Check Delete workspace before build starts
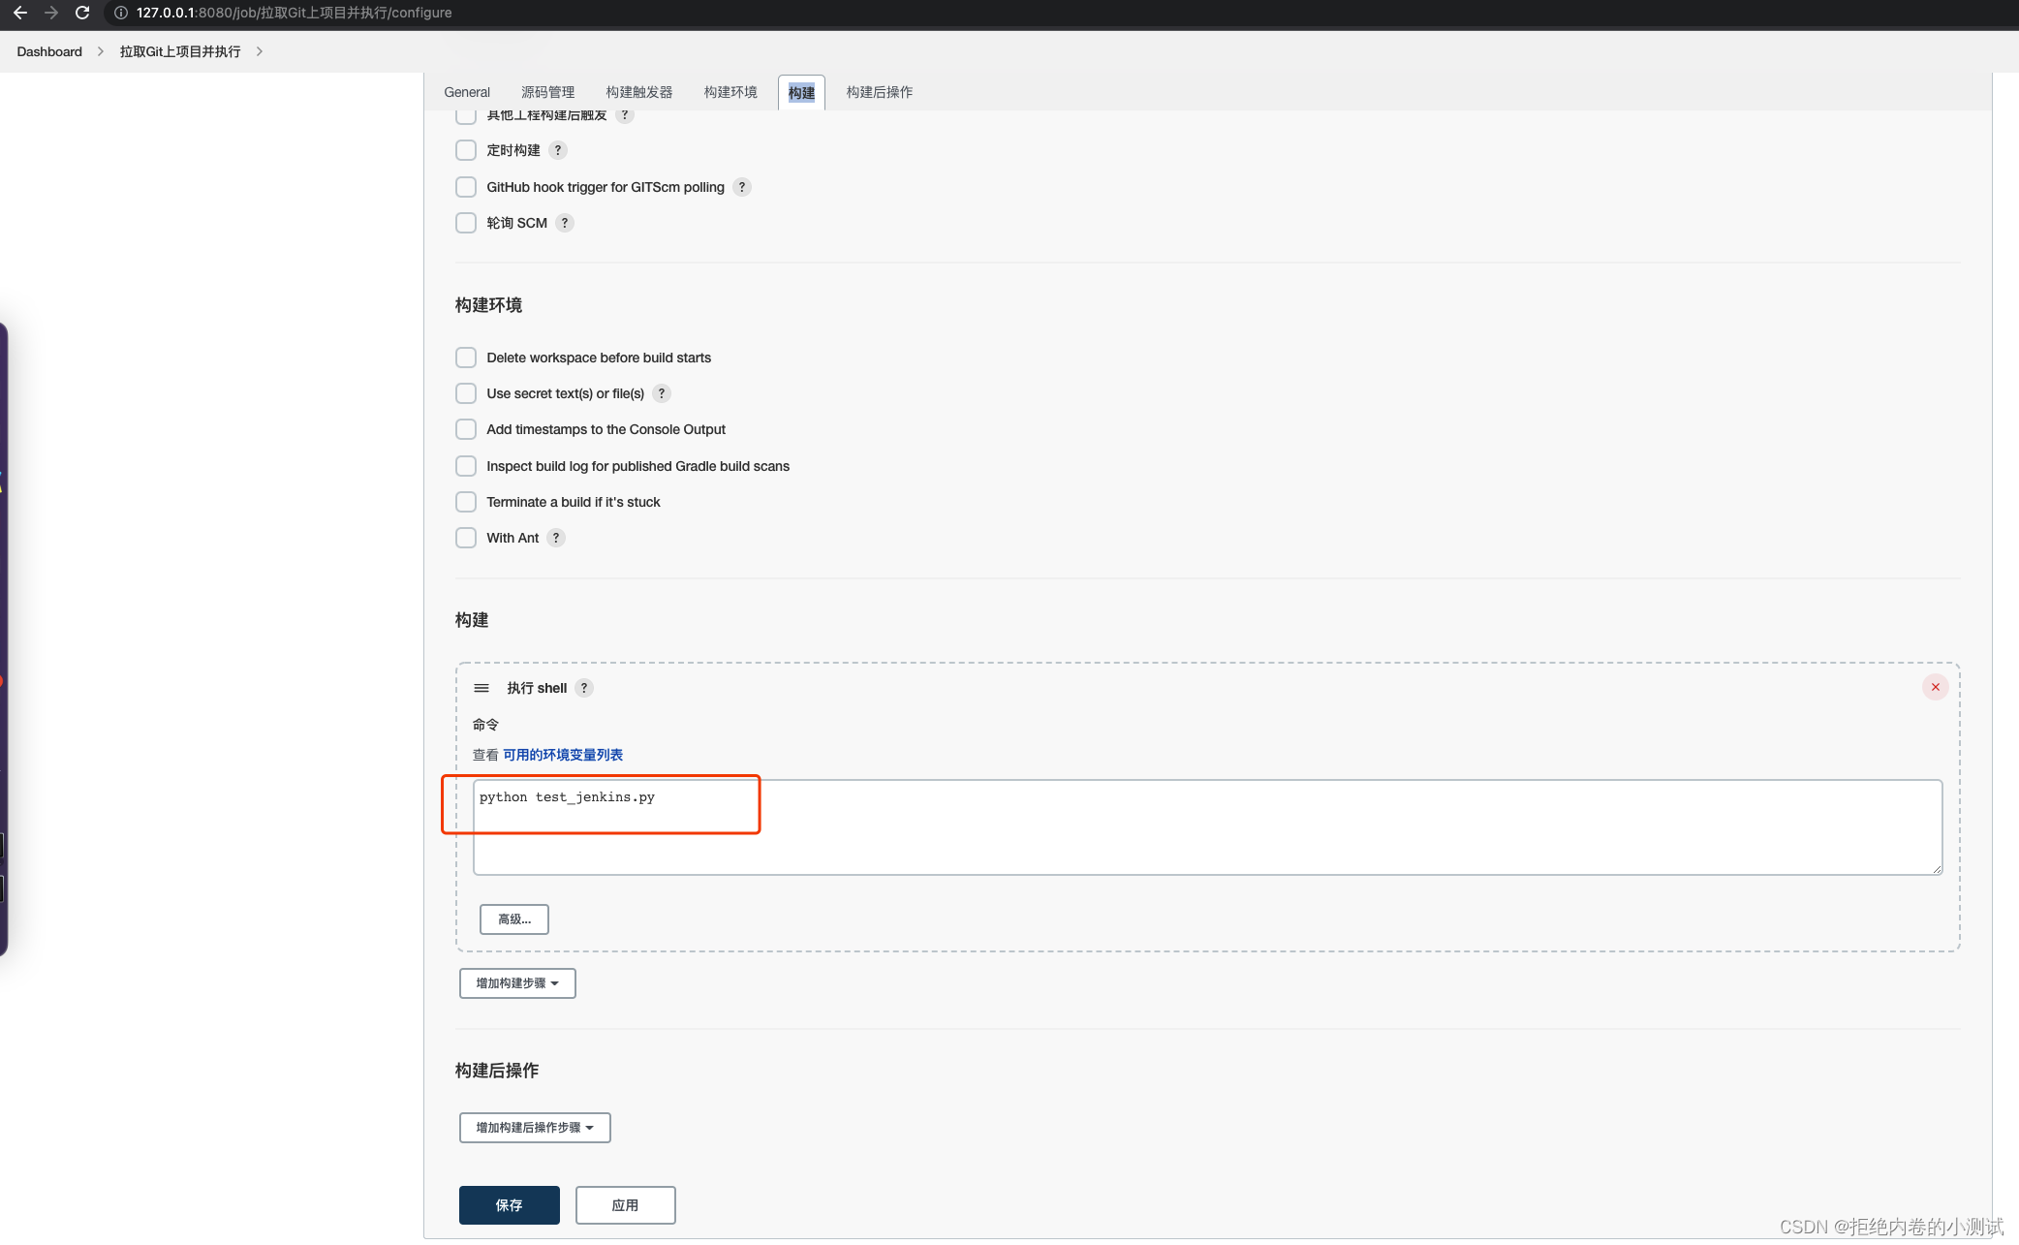2019x1245 pixels. pos(466,358)
